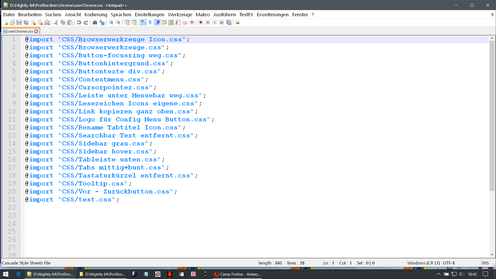This screenshot has height=279, width=496.
Task: Switch to Camp Firefox taskbar button
Action: click(237, 274)
